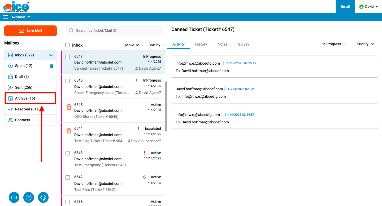Click the QC lock icon on ticket 6545
Image resolution: width=382 pixels, height=206 pixels.
tap(69, 107)
